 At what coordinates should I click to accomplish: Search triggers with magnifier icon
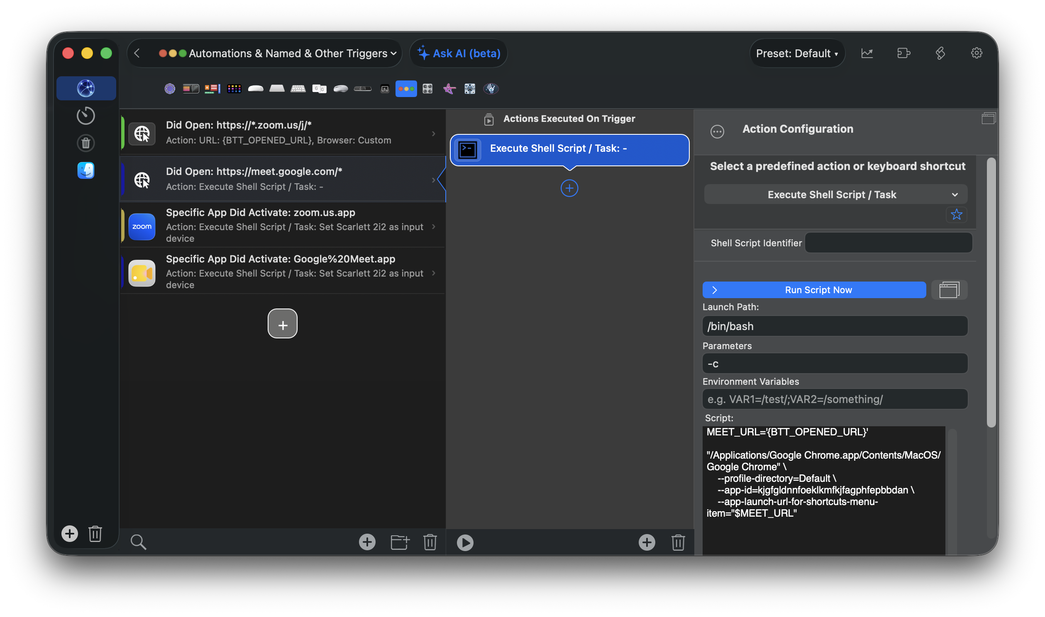[x=138, y=542]
